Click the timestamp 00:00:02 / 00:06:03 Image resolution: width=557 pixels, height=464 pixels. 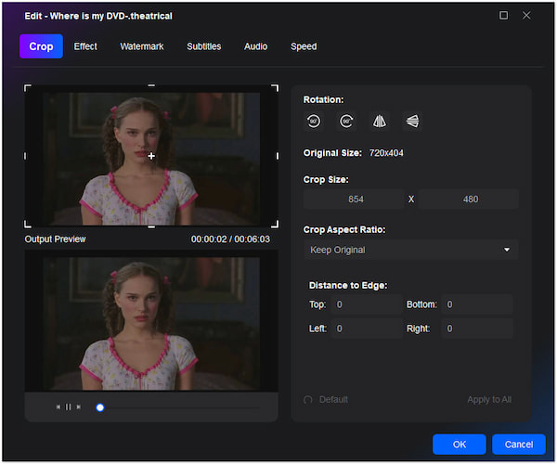230,239
